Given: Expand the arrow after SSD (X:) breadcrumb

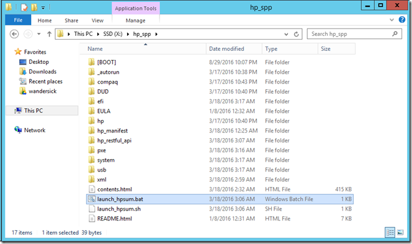Looking at the screenshot, I should click(128, 34).
